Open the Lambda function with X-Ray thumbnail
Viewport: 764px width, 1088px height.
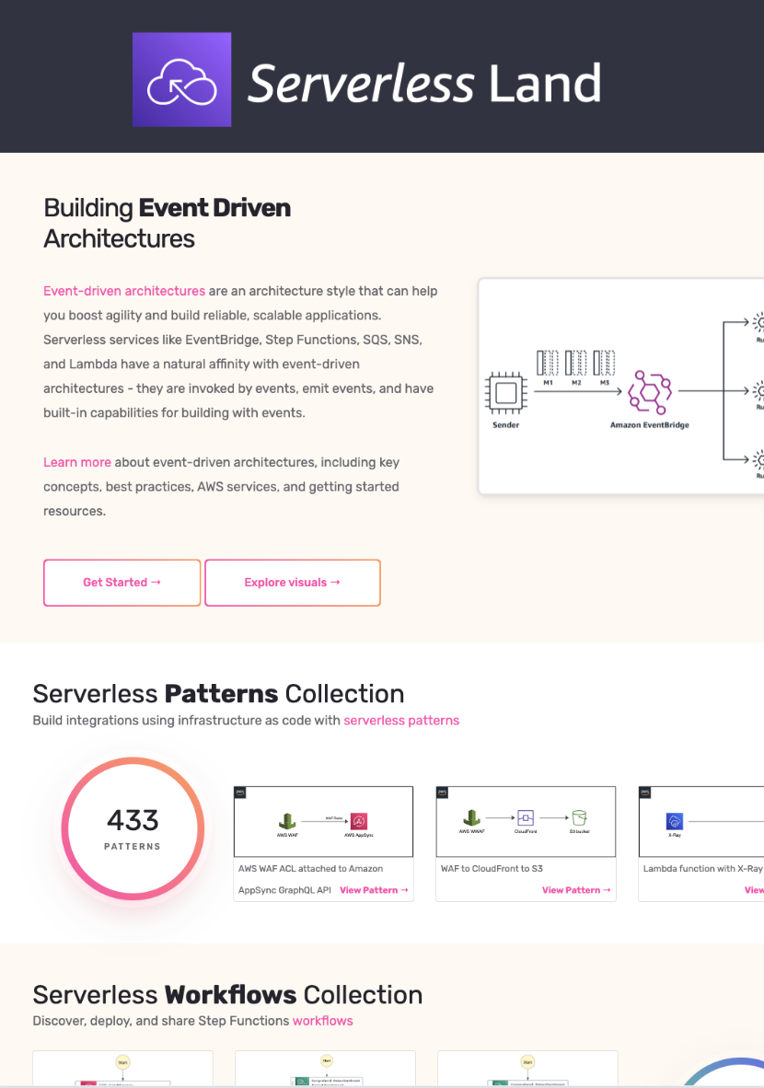700,822
